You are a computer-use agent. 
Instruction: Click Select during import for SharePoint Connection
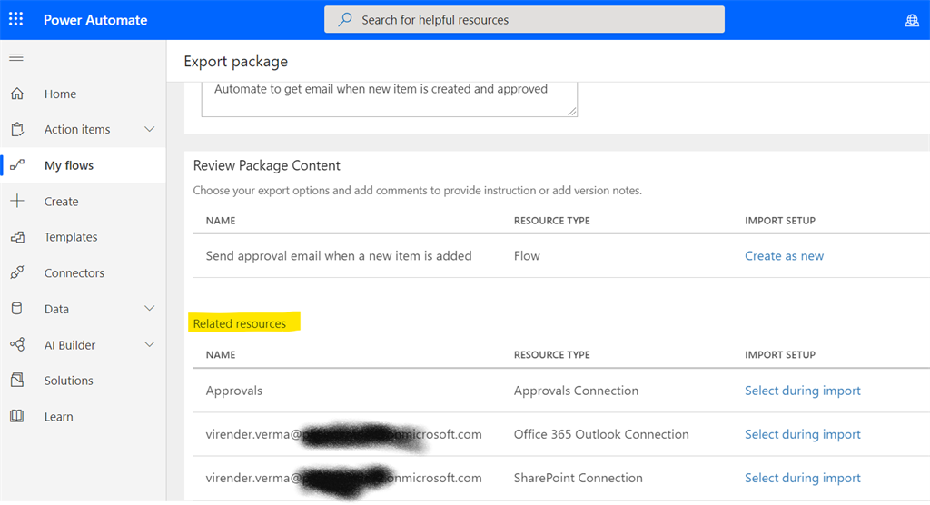click(x=803, y=478)
